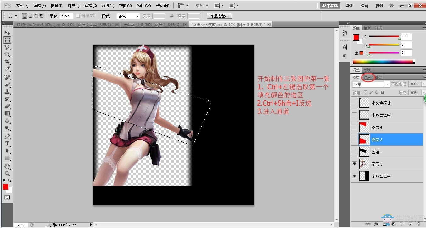Image resolution: width=426 pixels, height=228 pixels.
Task: Open the 滤镜(T) menu
Action: click(x=108, y=6)
